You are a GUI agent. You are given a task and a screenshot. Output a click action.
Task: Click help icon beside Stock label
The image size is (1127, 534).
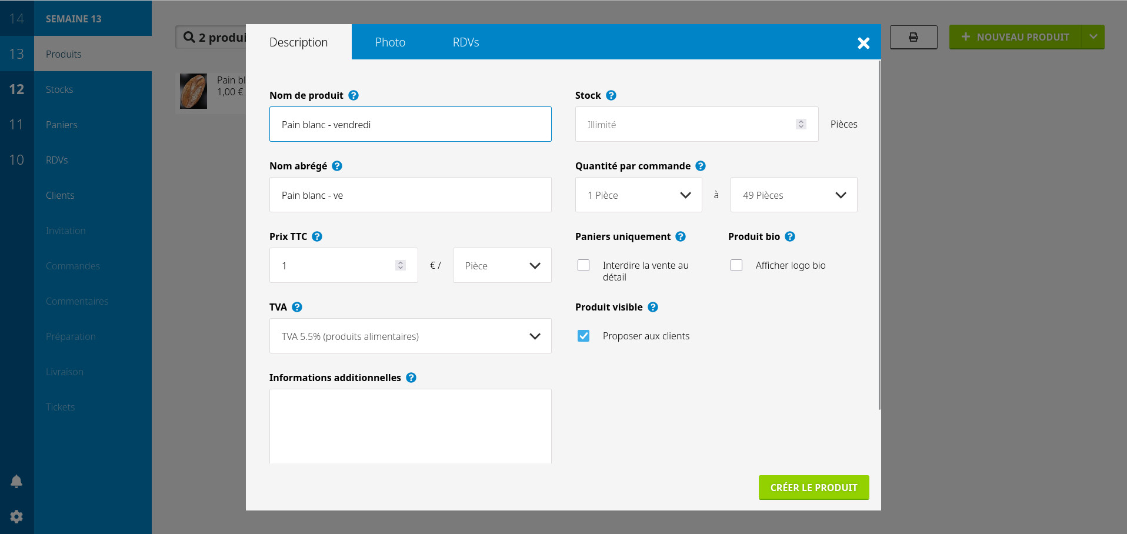coord(611,95)
